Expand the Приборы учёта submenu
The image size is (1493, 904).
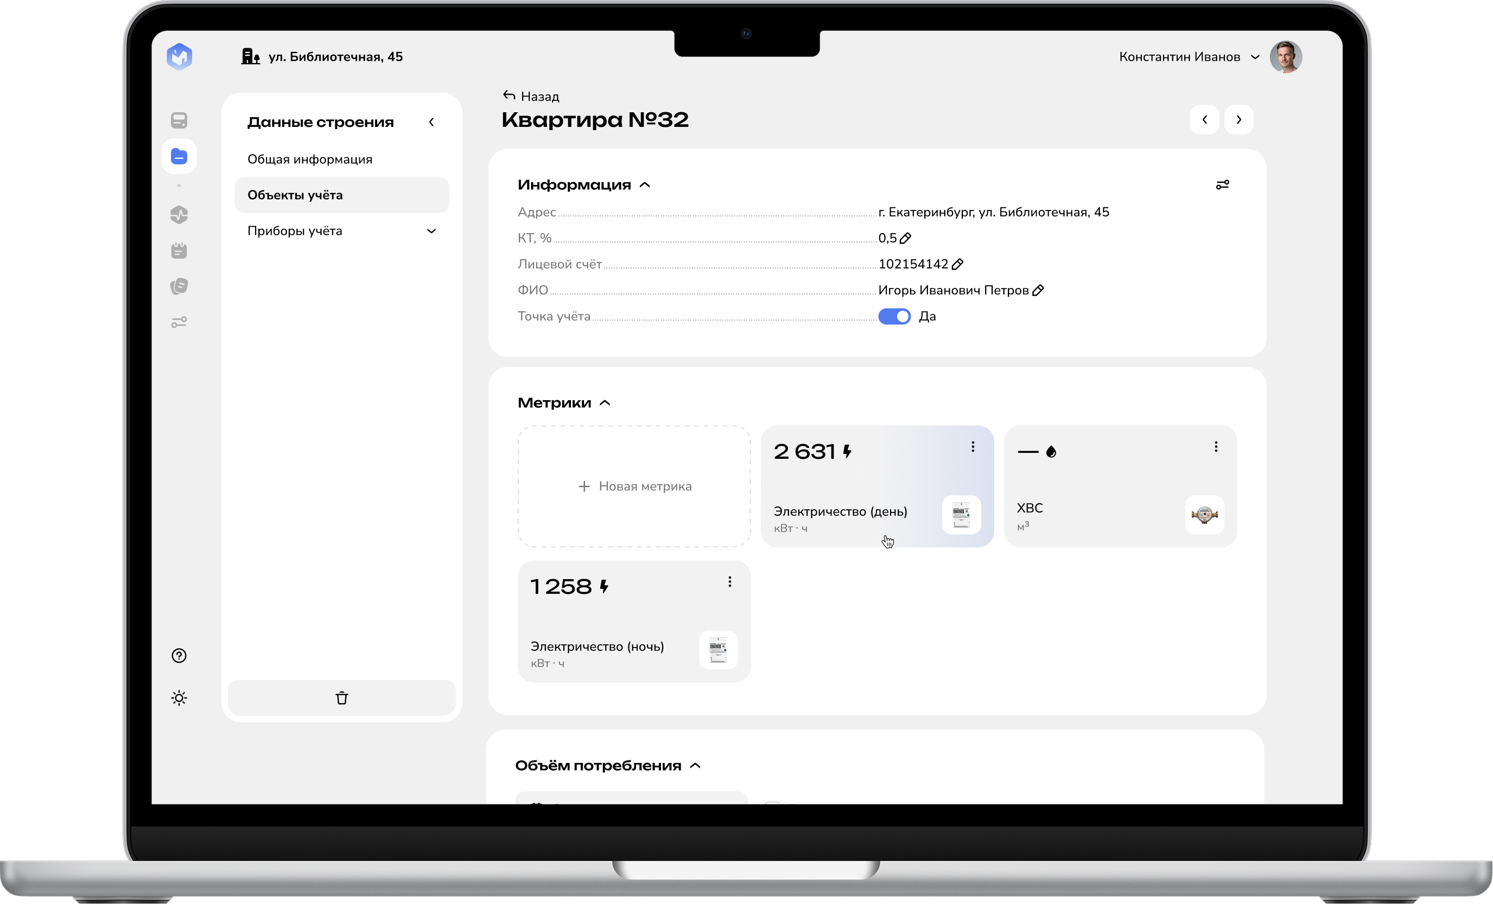pos(431,232)
